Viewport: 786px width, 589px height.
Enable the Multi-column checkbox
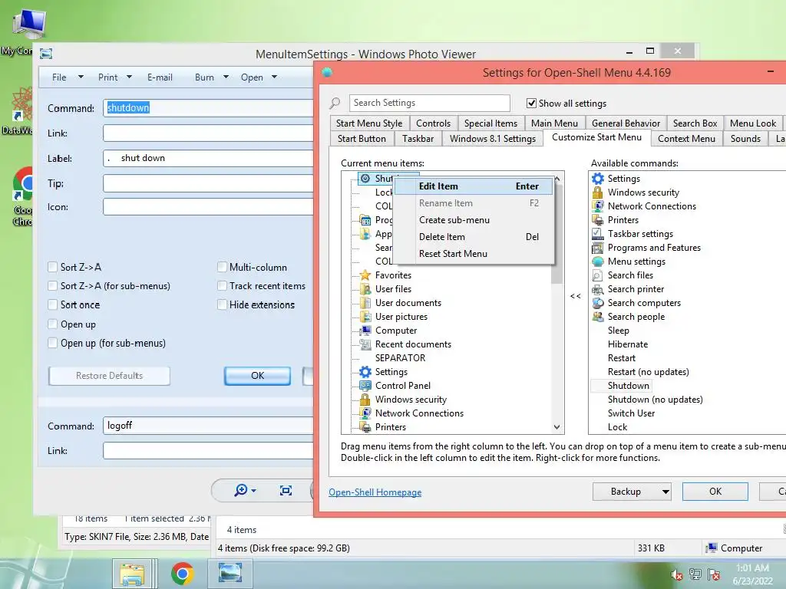222,267
